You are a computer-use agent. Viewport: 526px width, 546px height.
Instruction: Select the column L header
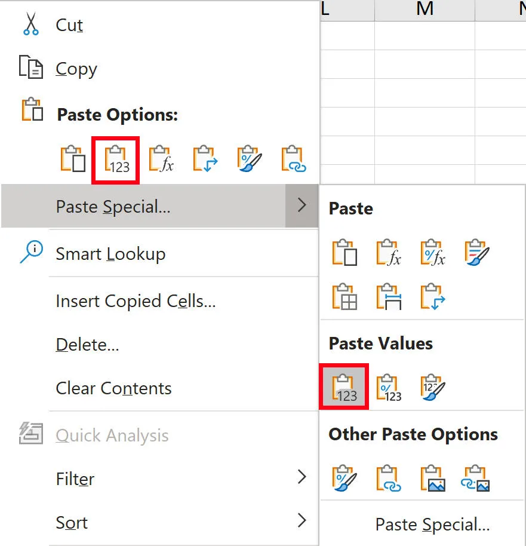(x=347, y=10)
